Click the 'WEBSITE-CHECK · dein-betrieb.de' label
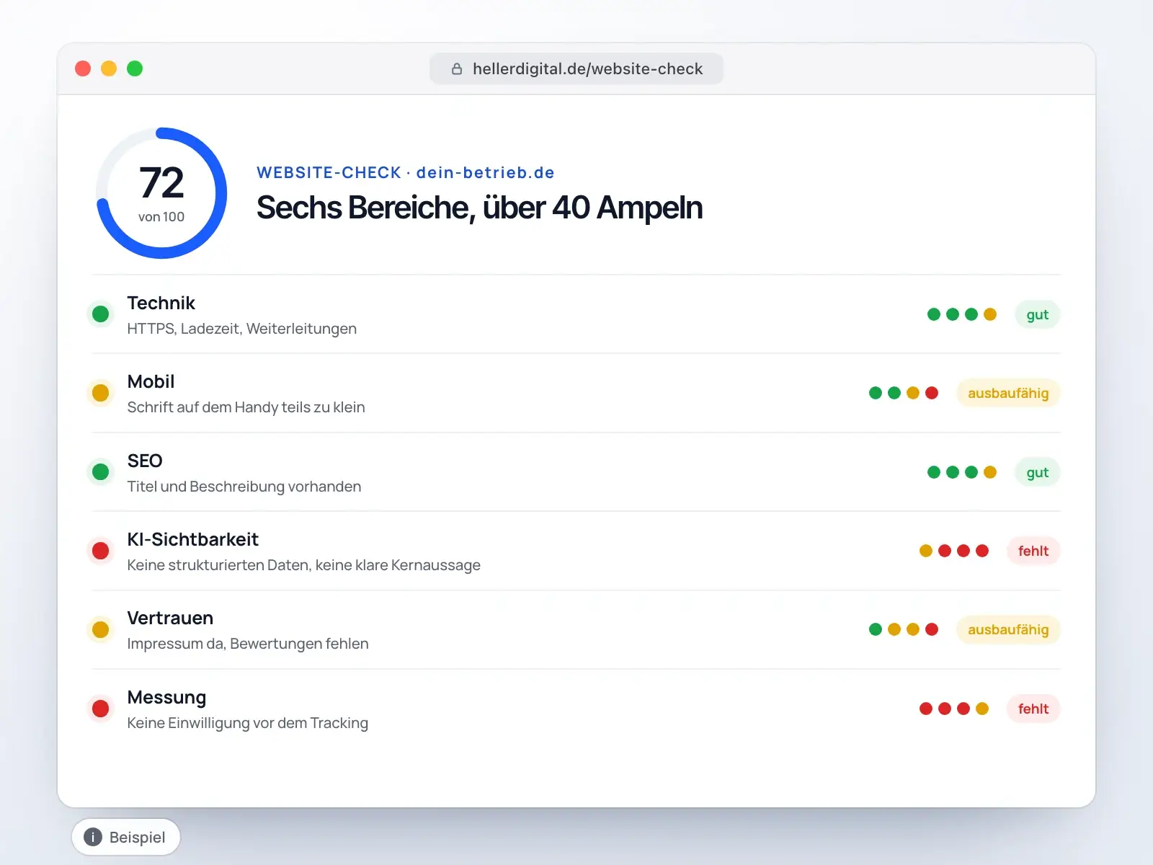 point(406,173)
